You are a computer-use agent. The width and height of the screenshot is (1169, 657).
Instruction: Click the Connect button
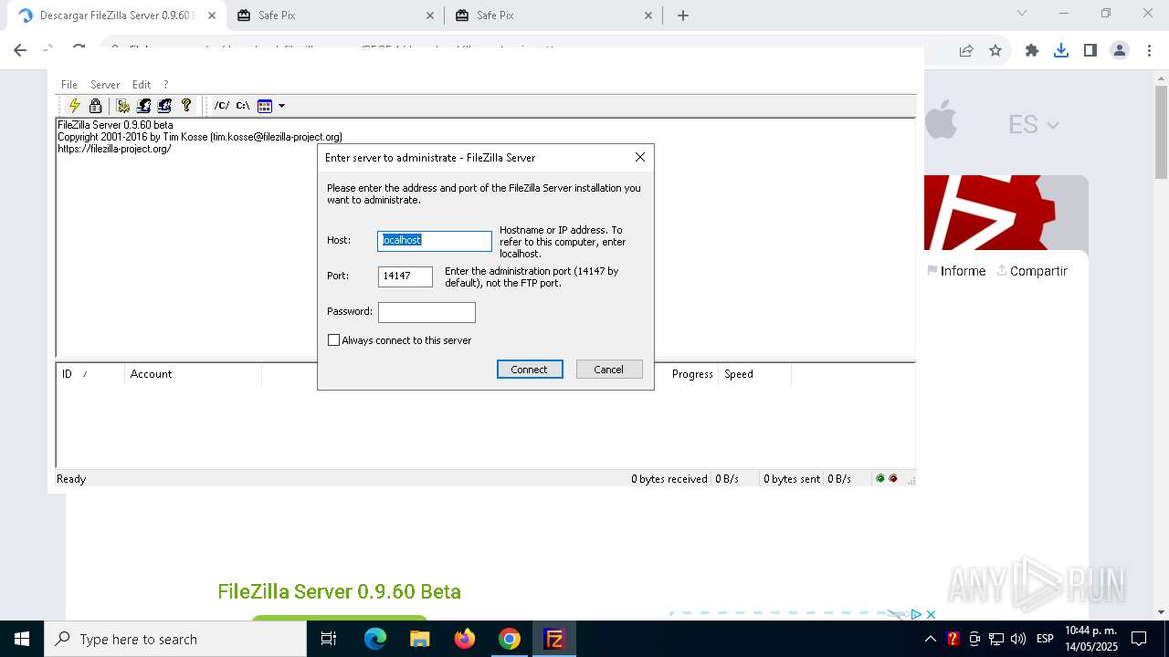530,370
